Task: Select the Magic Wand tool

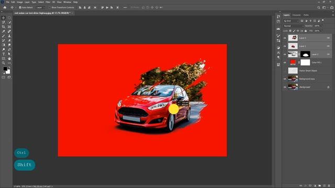Action: tap(9, 22)
